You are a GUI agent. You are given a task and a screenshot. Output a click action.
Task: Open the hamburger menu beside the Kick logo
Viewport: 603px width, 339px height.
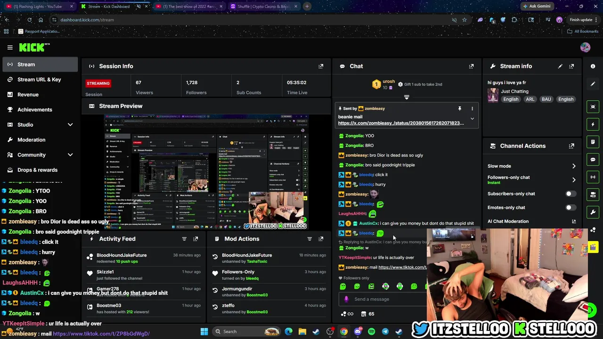coord(10,47)
